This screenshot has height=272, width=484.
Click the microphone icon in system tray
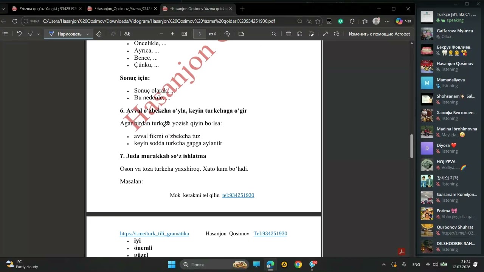coord(404,264)
